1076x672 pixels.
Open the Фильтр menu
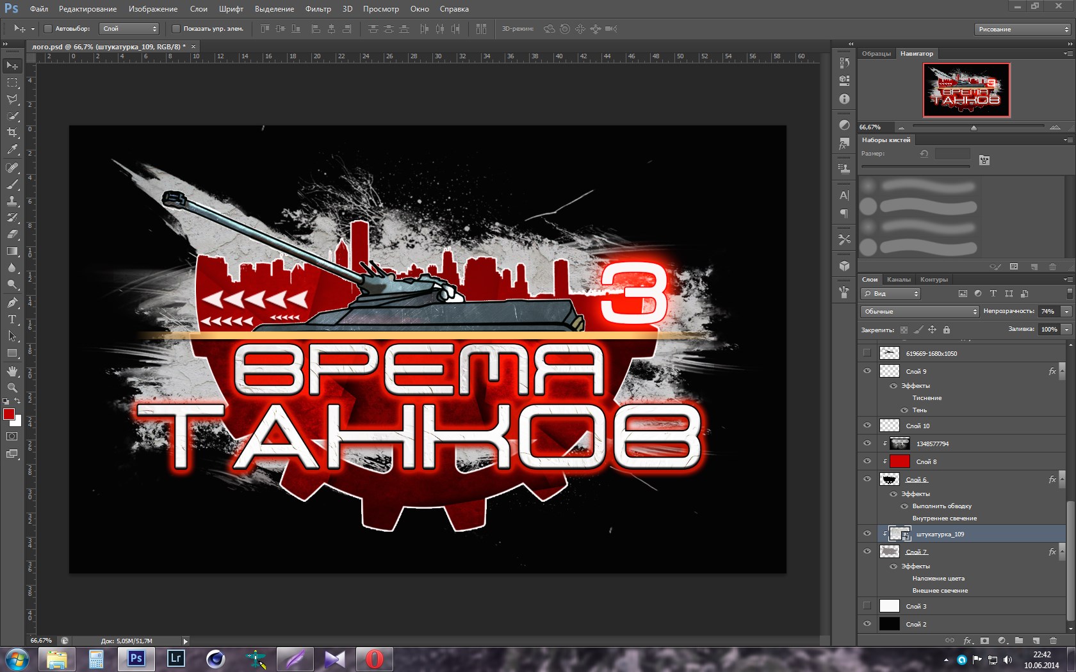click(x=318, y=9)
